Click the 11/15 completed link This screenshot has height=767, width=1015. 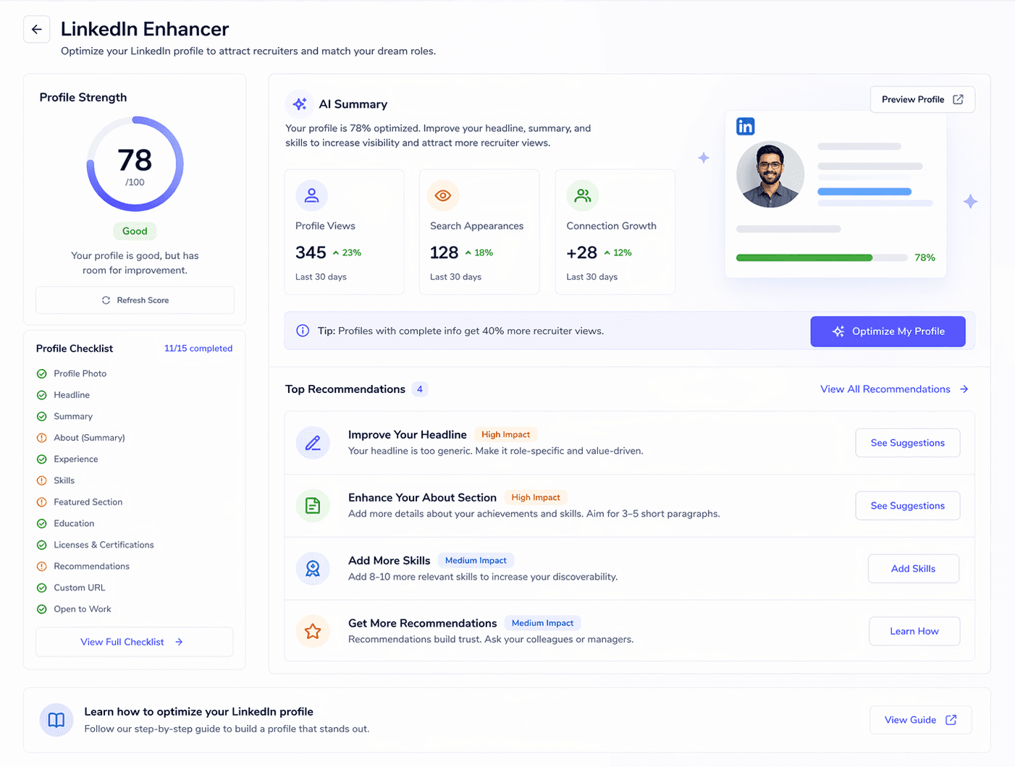coord(198,349)
